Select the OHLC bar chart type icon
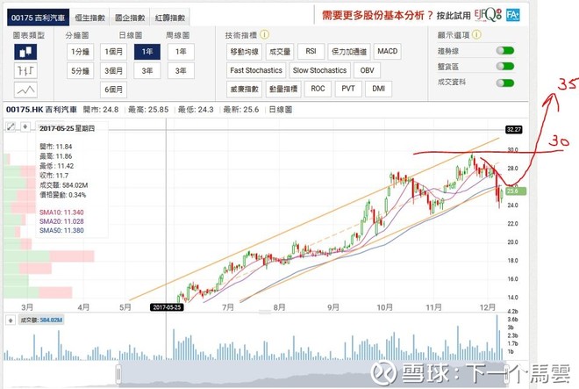Screen dimensions: 579x389 click(x=25, y=70)
